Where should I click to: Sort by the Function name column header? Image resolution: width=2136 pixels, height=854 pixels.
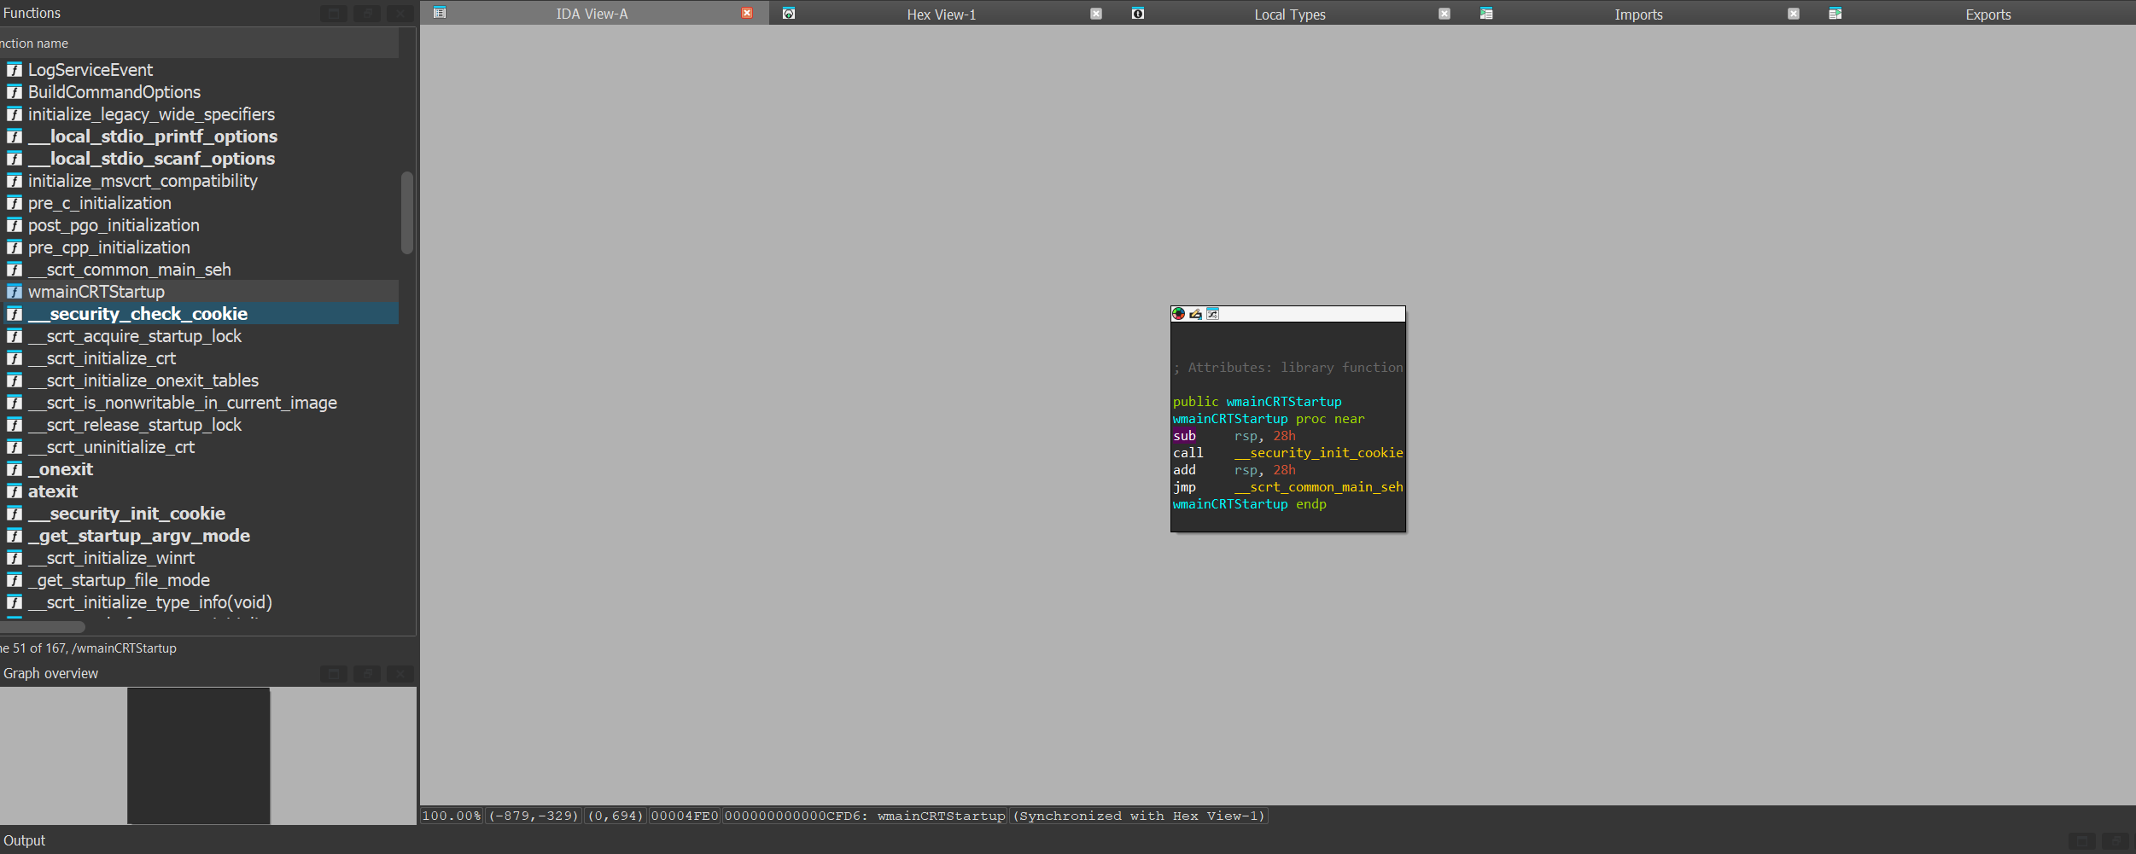(199, 44)
